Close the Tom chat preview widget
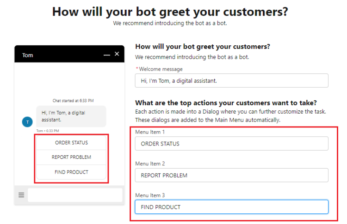The width and height of the screenshot is (347, 224). 117,54
